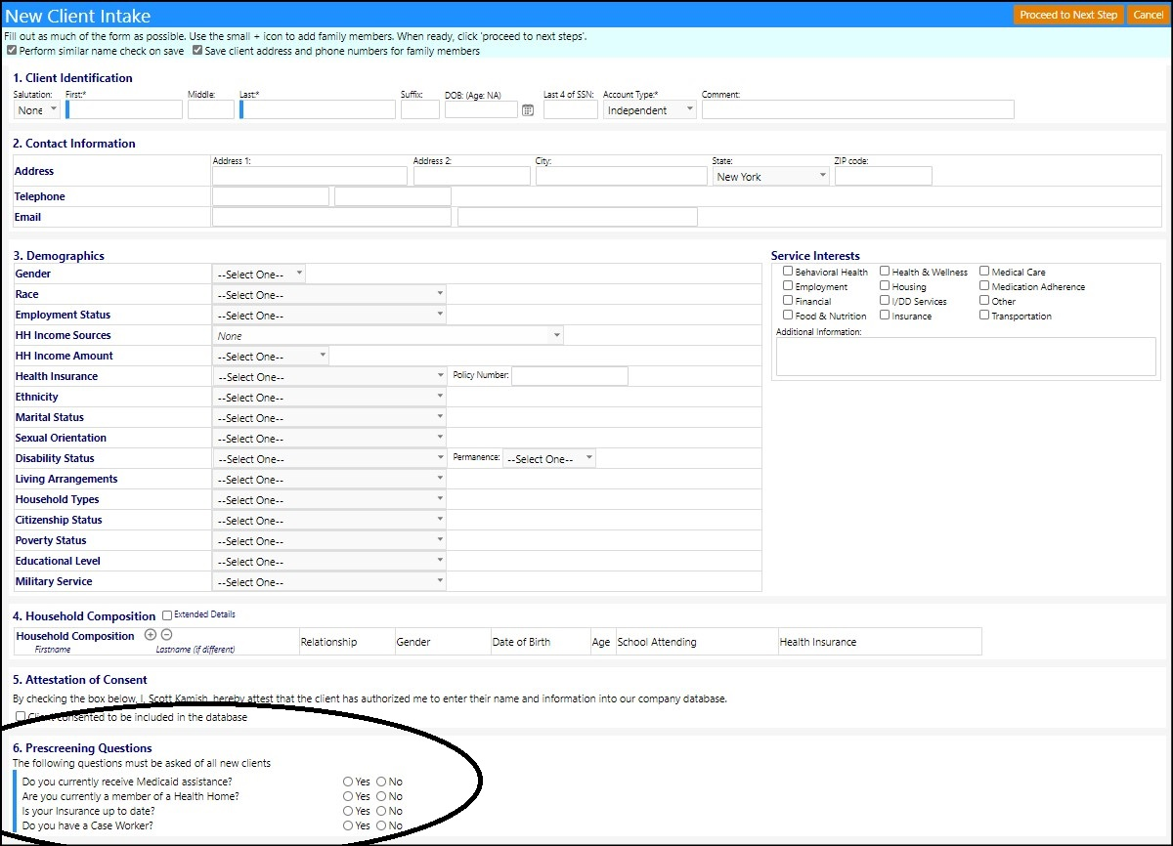Enable Extended Details for household composition

click(x=167, y=615)
